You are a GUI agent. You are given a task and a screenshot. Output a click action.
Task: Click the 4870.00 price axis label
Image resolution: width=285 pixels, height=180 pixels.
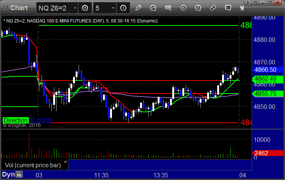pyautogui.click(x=264, y=62)
